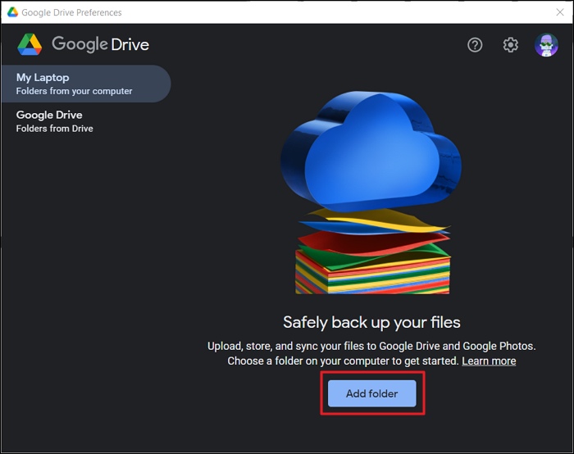Click the Drive icon in title bar

(12, 12)
